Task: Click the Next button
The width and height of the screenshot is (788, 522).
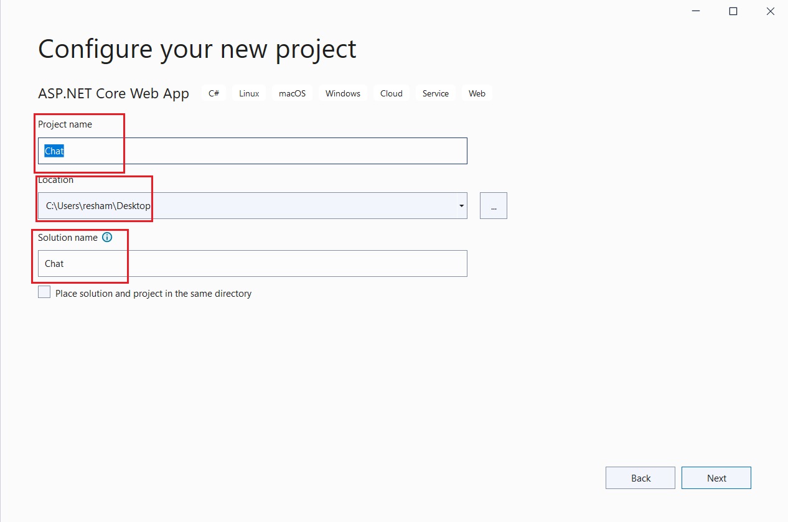Action: click(x=716, y=478)
